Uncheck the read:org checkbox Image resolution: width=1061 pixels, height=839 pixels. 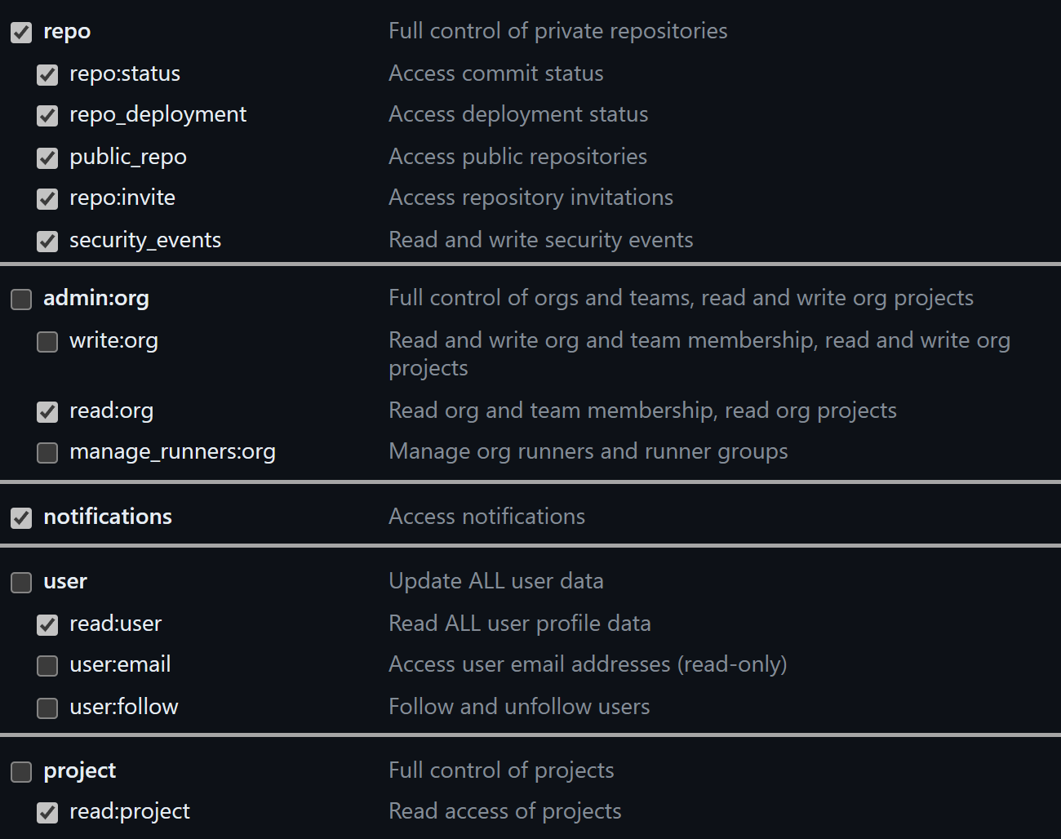pyautogui.click(x=47, y=412)
